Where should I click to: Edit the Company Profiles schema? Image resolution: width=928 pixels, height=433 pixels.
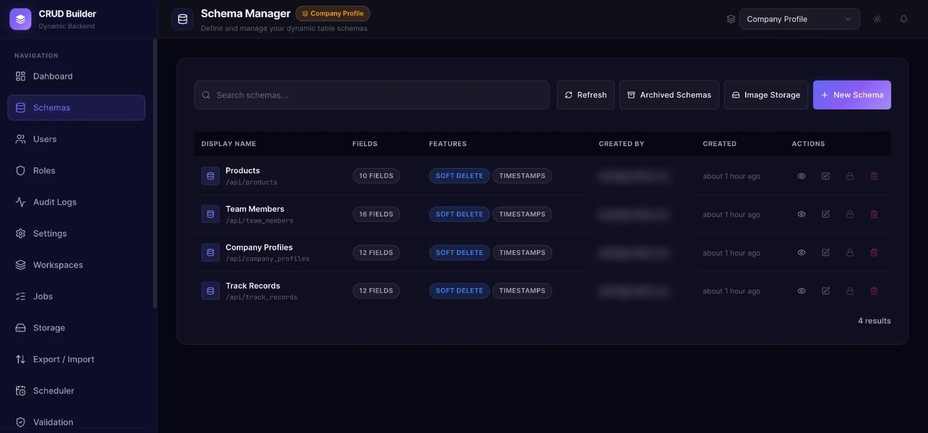point(826,253)
